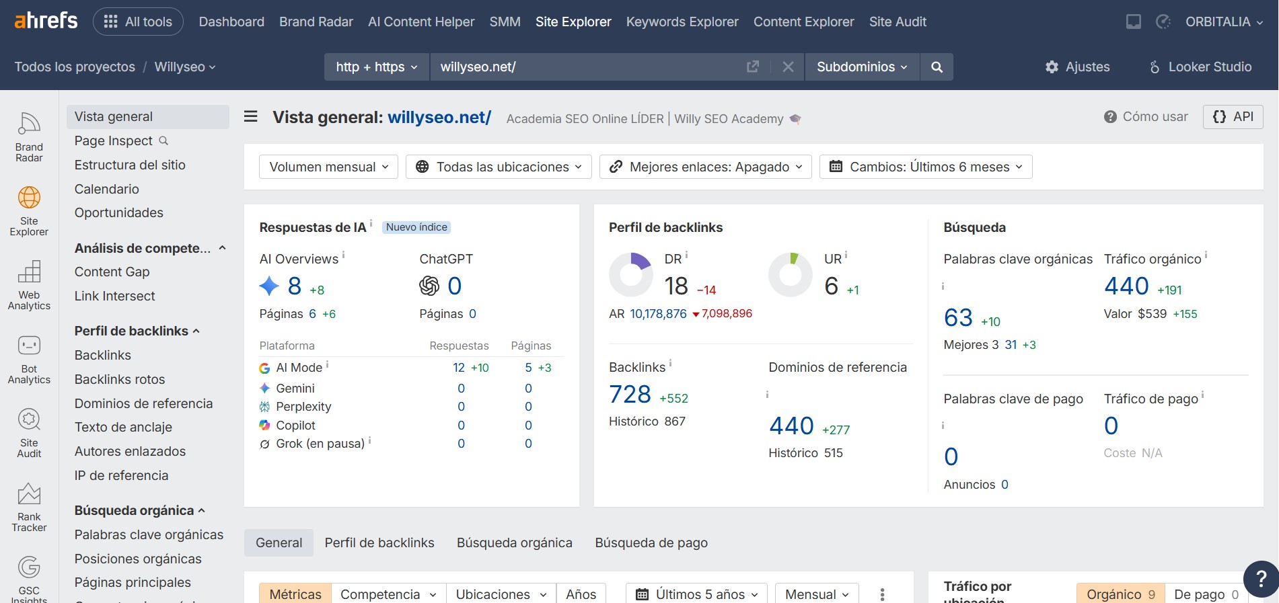Open Keywords Explorer in top menu

682,22
